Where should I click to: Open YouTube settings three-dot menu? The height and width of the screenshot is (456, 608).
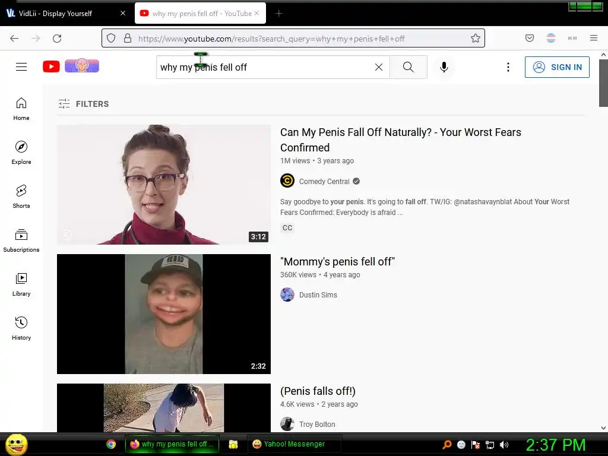pos(508,67)
